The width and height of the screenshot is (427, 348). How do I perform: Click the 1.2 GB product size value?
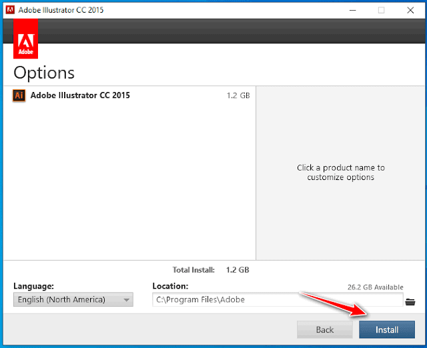238,95
